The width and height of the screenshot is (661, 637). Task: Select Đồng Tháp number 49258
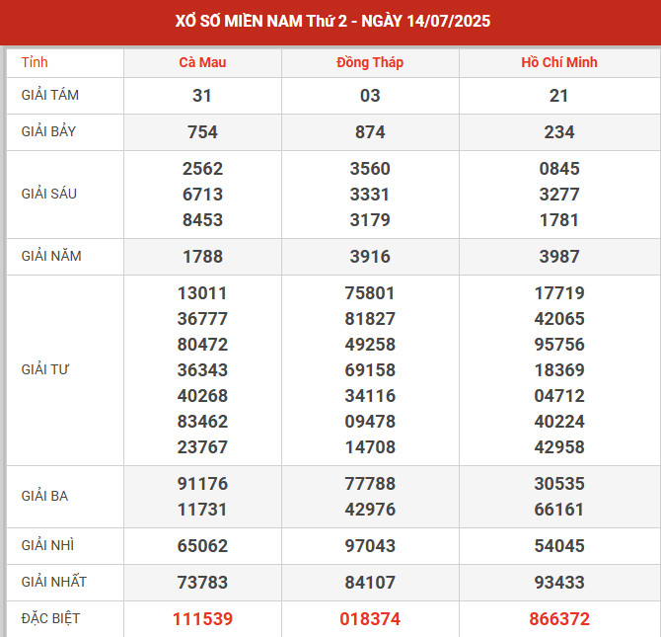click(x=370, y=345)
